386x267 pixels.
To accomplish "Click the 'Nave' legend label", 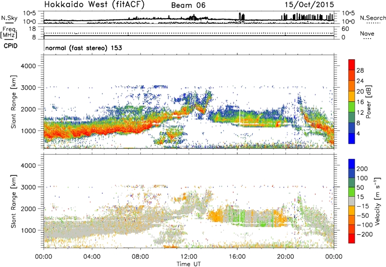I will point(367,33).
